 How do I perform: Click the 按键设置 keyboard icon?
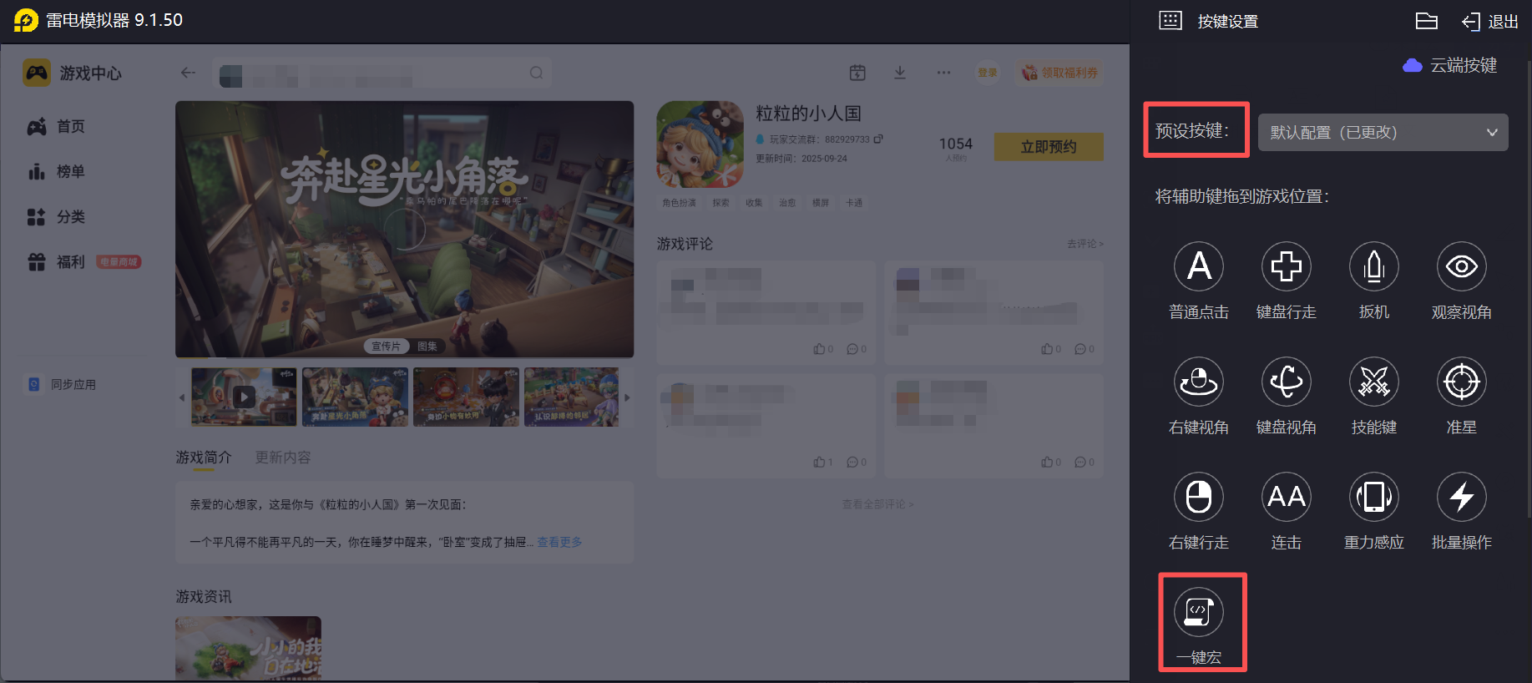1170,21
